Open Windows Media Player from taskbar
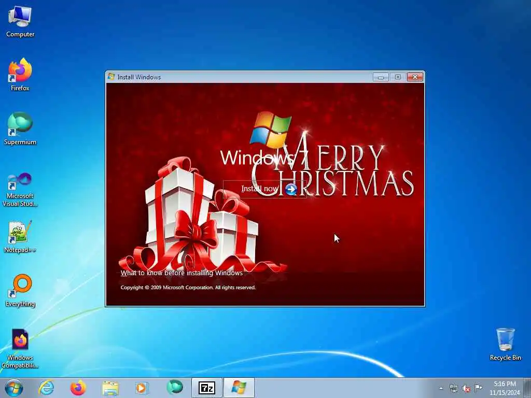This screenshot has width=531, height=398. 142,388
